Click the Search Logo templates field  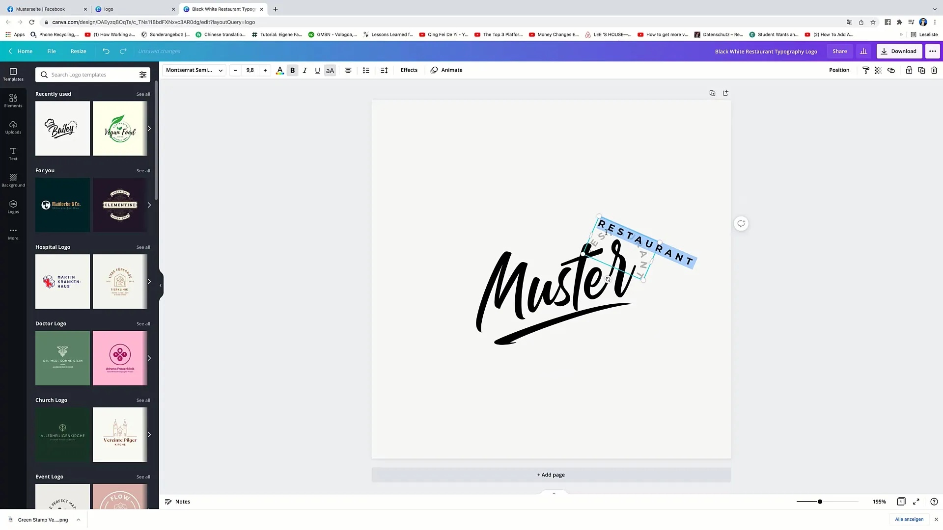[92, 75]
